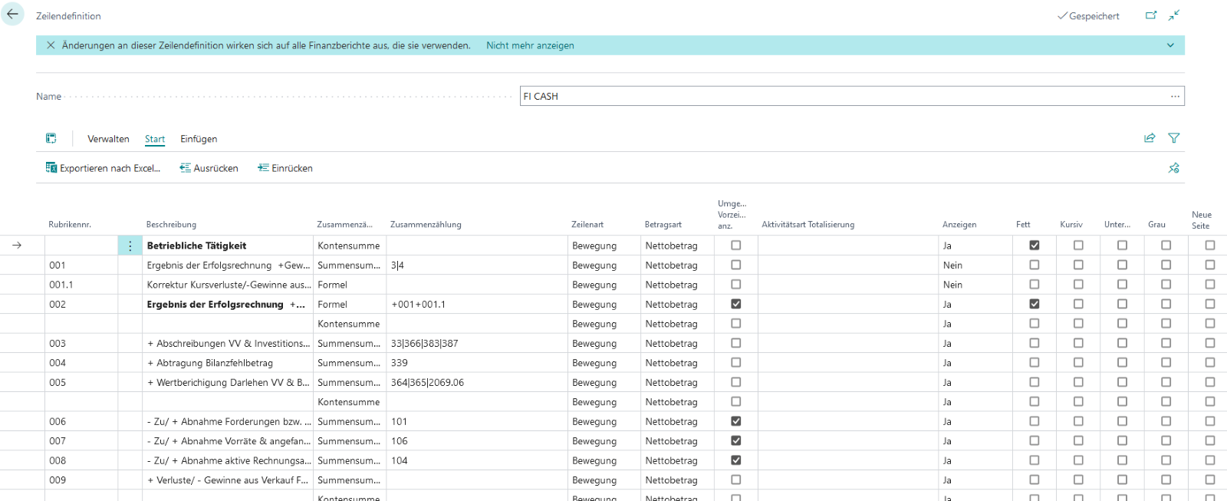Click formula cell '+001+001.1'
The height and width of the screenshot is (501, 1227).
tap(477, 305)
